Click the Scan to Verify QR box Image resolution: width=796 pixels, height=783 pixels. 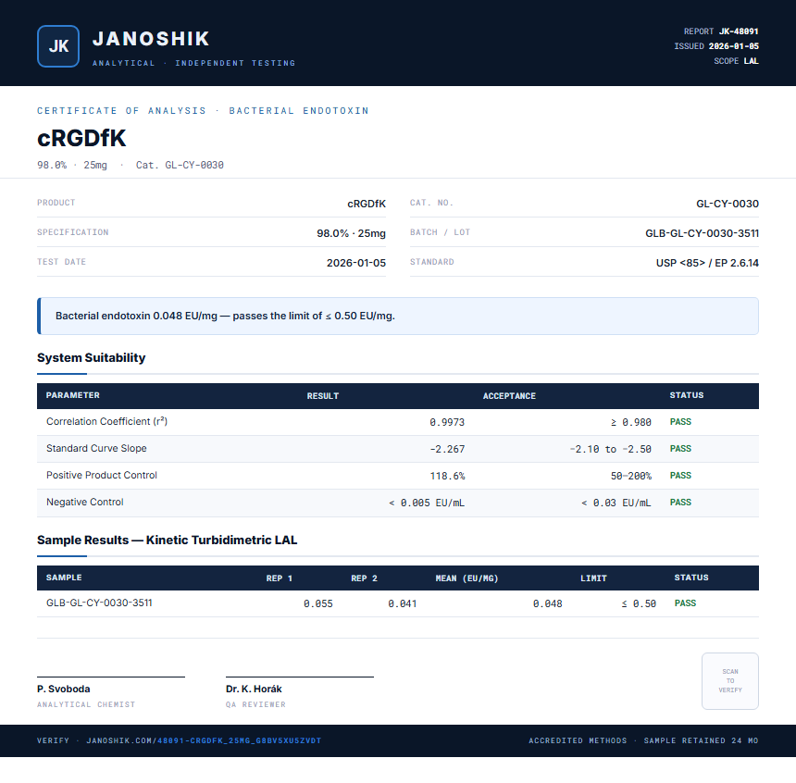[730, 681]
